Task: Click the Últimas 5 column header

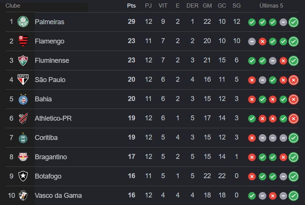Action: (271, 6)
